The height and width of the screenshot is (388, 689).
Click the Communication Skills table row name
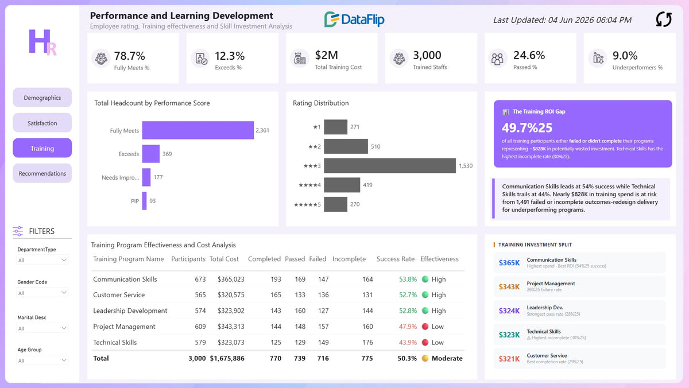point(125,280)
